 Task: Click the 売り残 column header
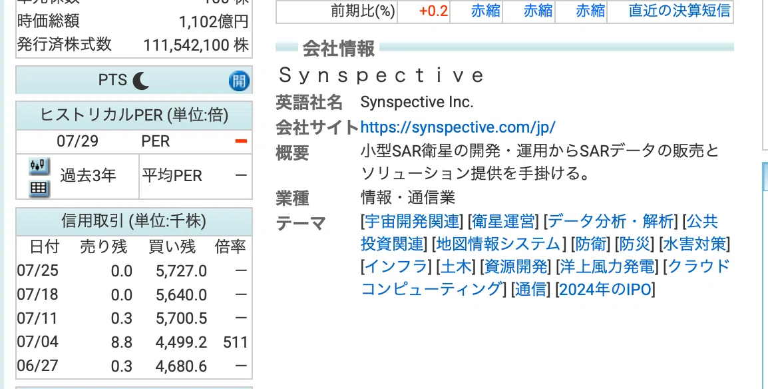pyautogui.click(x=104, y=246)
